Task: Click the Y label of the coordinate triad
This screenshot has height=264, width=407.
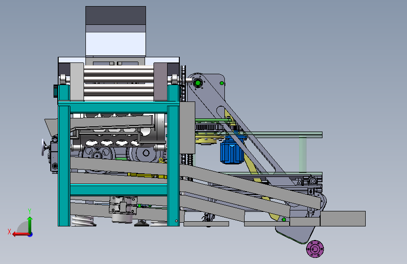Action: coord(30,211)
